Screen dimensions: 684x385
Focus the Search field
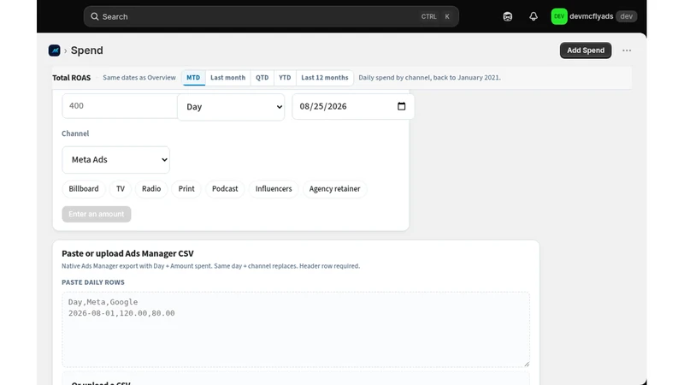pos(271,16)
